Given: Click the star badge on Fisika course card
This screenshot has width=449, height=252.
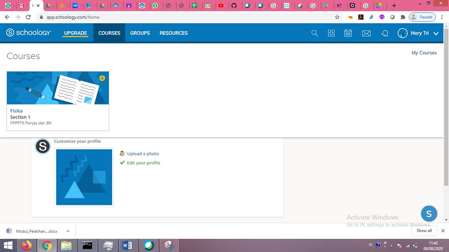Looking at the screenshot, I should click(x=102, y=78).
